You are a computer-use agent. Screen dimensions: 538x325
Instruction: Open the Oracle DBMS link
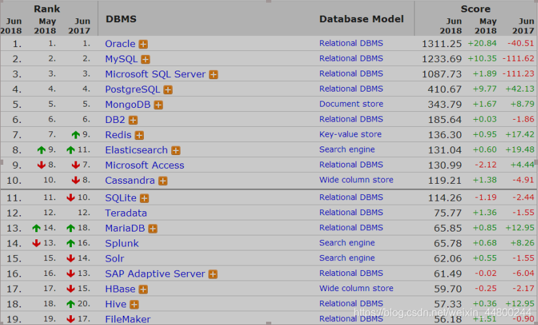tap(120, 44)
